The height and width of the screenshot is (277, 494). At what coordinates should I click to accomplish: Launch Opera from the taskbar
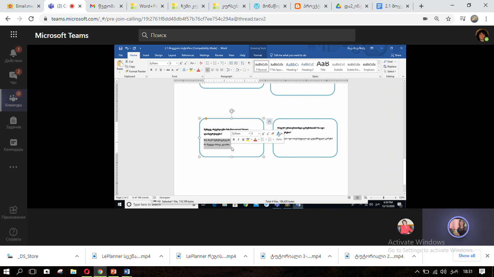(86, 272)
